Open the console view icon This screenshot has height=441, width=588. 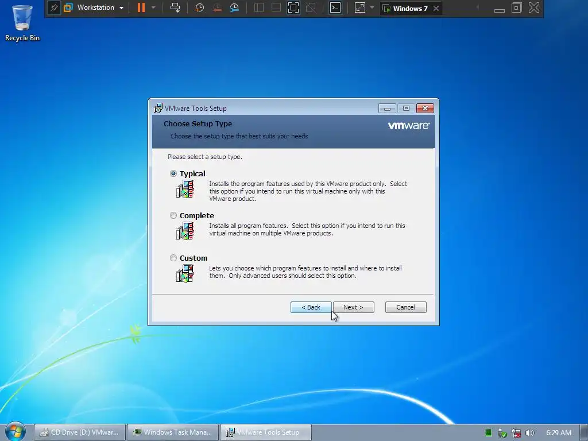coord(335,7)
